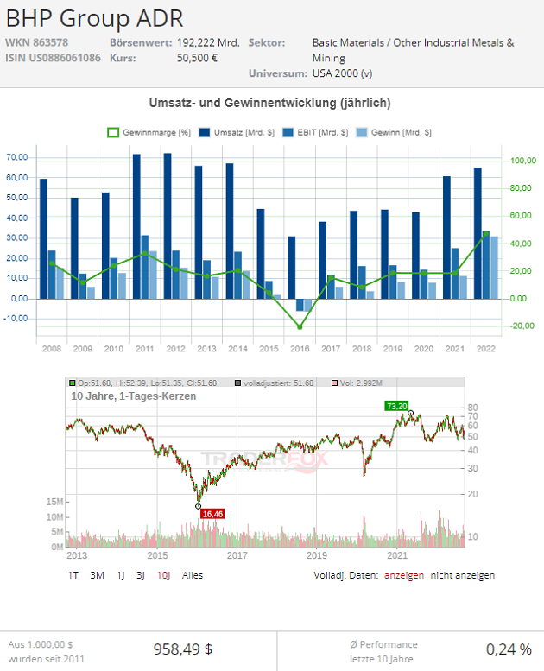
Task: Click the 10 Jahre, 1-Tages-Kerzen label
Action: click(134, 396)
